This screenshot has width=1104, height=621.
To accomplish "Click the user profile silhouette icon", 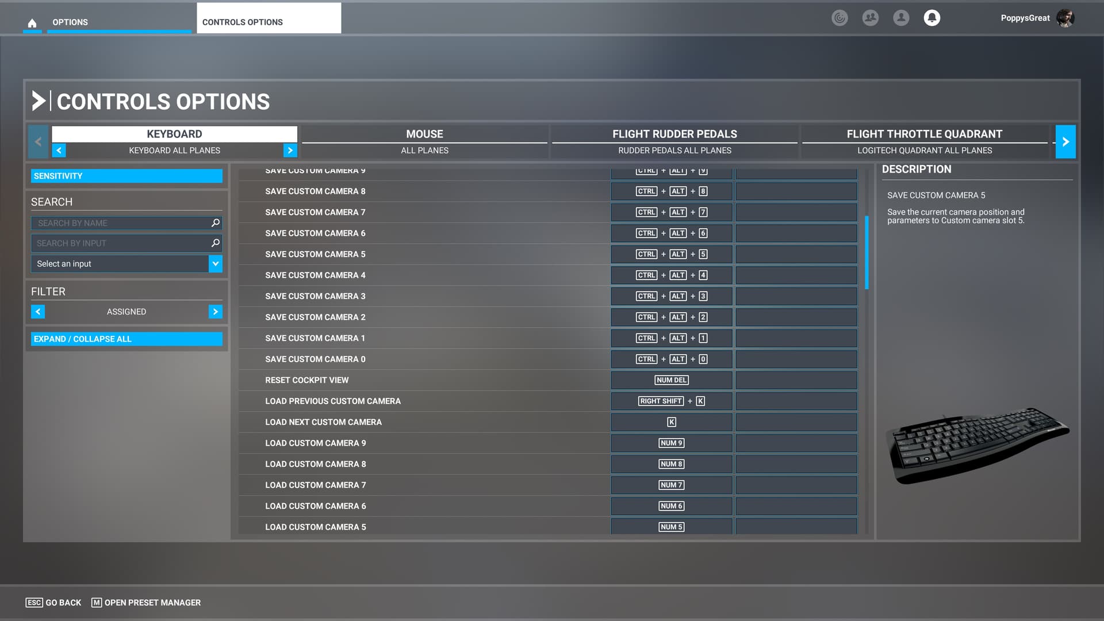I will [x=901, y=18].
